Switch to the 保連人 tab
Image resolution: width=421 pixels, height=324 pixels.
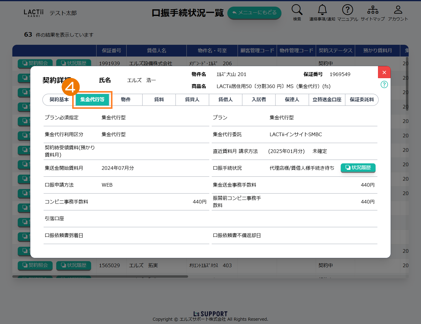[292, 100]
